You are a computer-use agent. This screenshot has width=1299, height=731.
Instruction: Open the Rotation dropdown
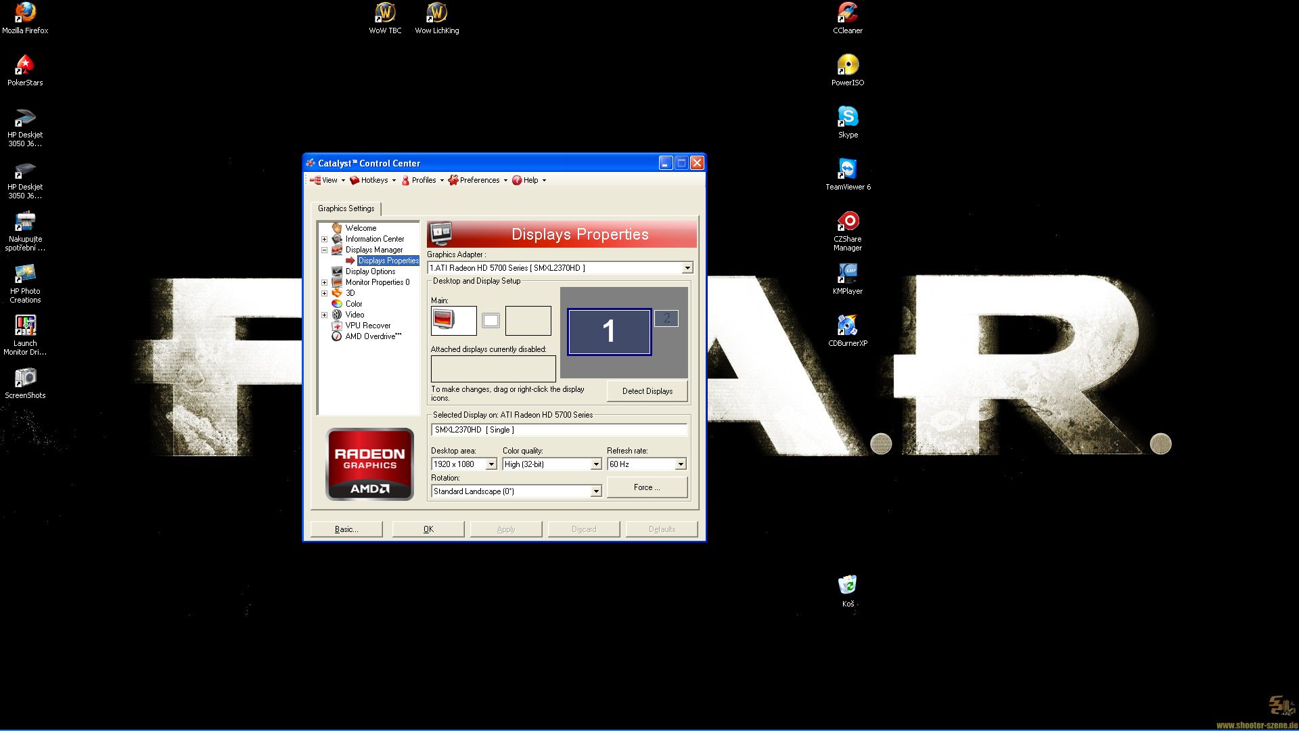click(595, 491)
